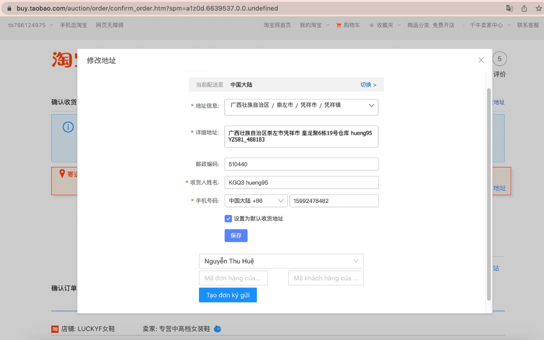This screenshot has width=544, height=340.
Task: Expand 我的淘宝 menu
Action: coord(314,25)
